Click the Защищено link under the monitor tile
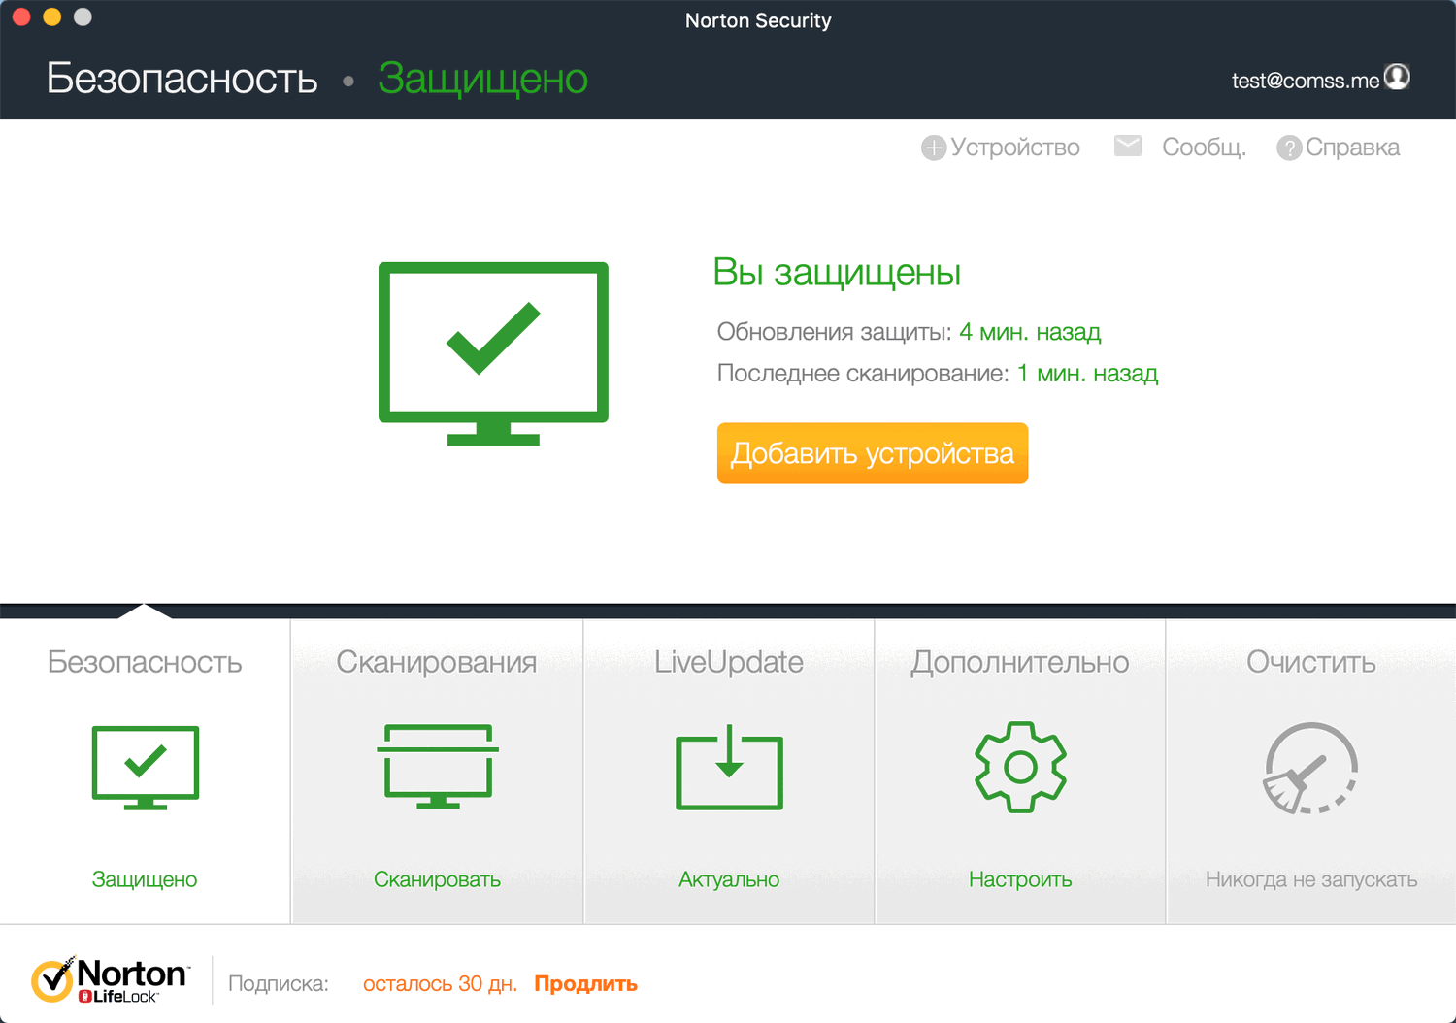The height and width of the screenshot is (1023, 1456). (x=145, y=879)
